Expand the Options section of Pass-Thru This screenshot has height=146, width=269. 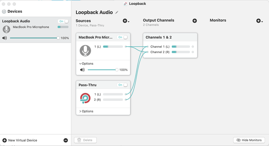point(86,111)
